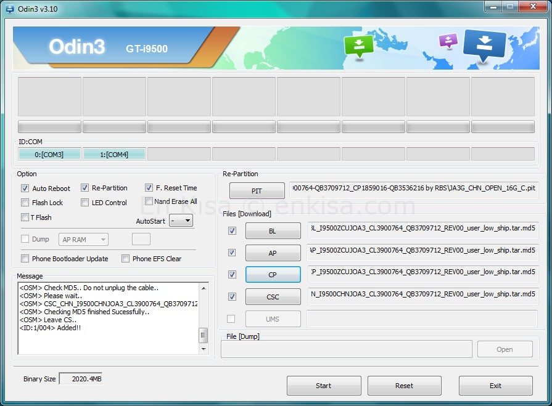Click Message log scrollbar up arrow

click(x=204, y=288)
